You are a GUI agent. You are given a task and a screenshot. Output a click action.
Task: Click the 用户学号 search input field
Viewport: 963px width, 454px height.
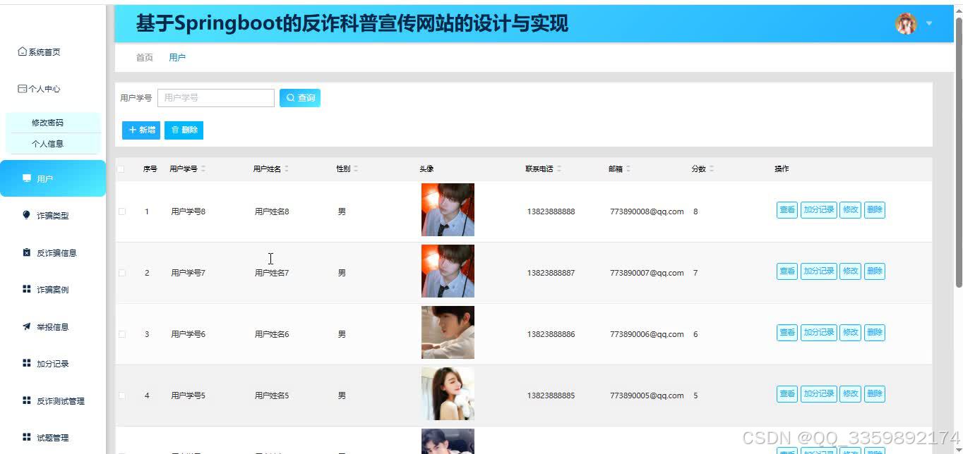(216, 98)
